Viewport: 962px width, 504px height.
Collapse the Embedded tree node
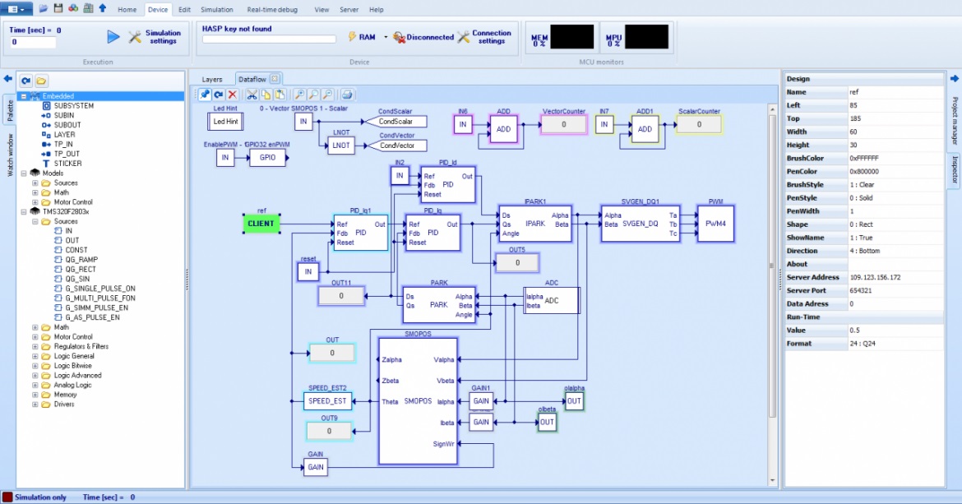pos(24,96)
